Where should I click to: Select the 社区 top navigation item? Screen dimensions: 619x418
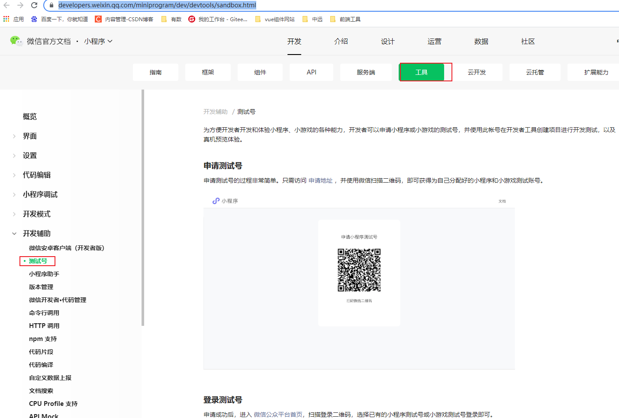[x=528, y=41]
